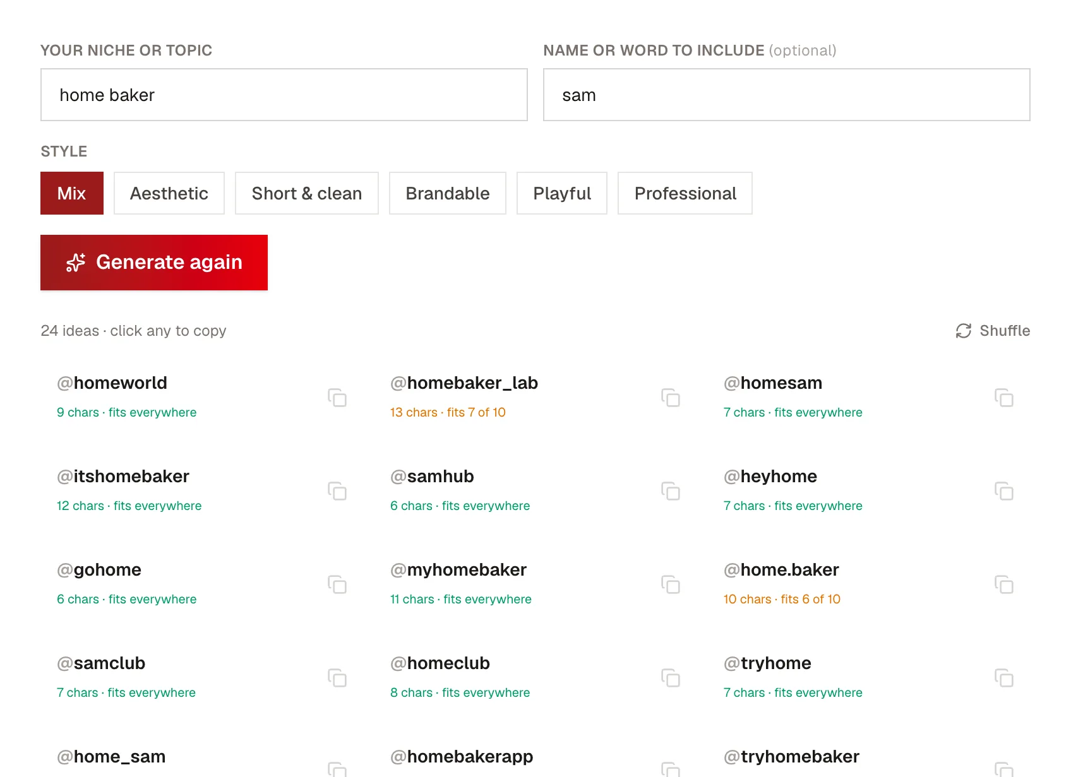Screen dimensions: 1071x777
Task: Copy the @samclub username
Action: pyautogui.click(x=337, y=678)
